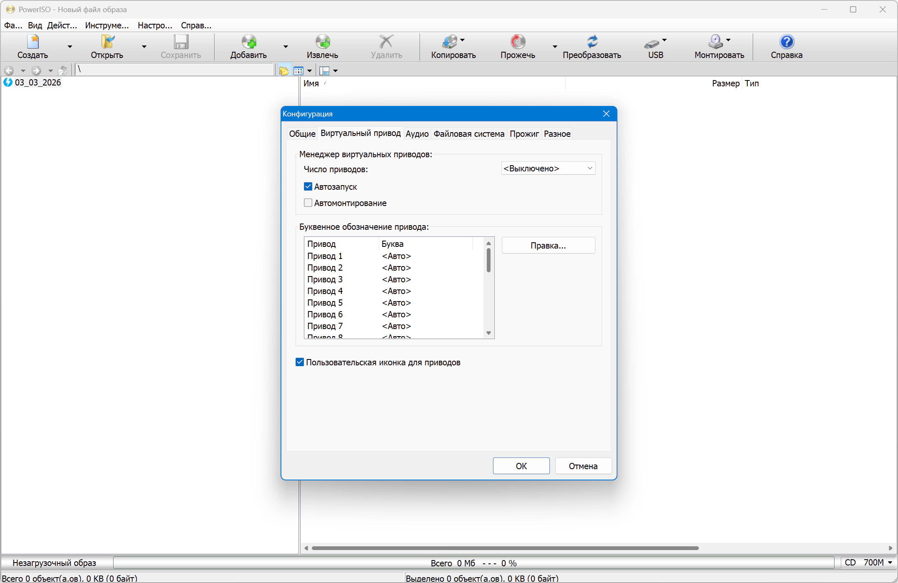Screen dimensions: 898x583
Task: Open the Инструме... menu
Action: tap(107, 25)
